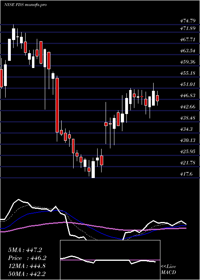The height and width of the screenshot is (280, 200).
Task: Click the 467.71 price level label
Action: click(188, 40)
